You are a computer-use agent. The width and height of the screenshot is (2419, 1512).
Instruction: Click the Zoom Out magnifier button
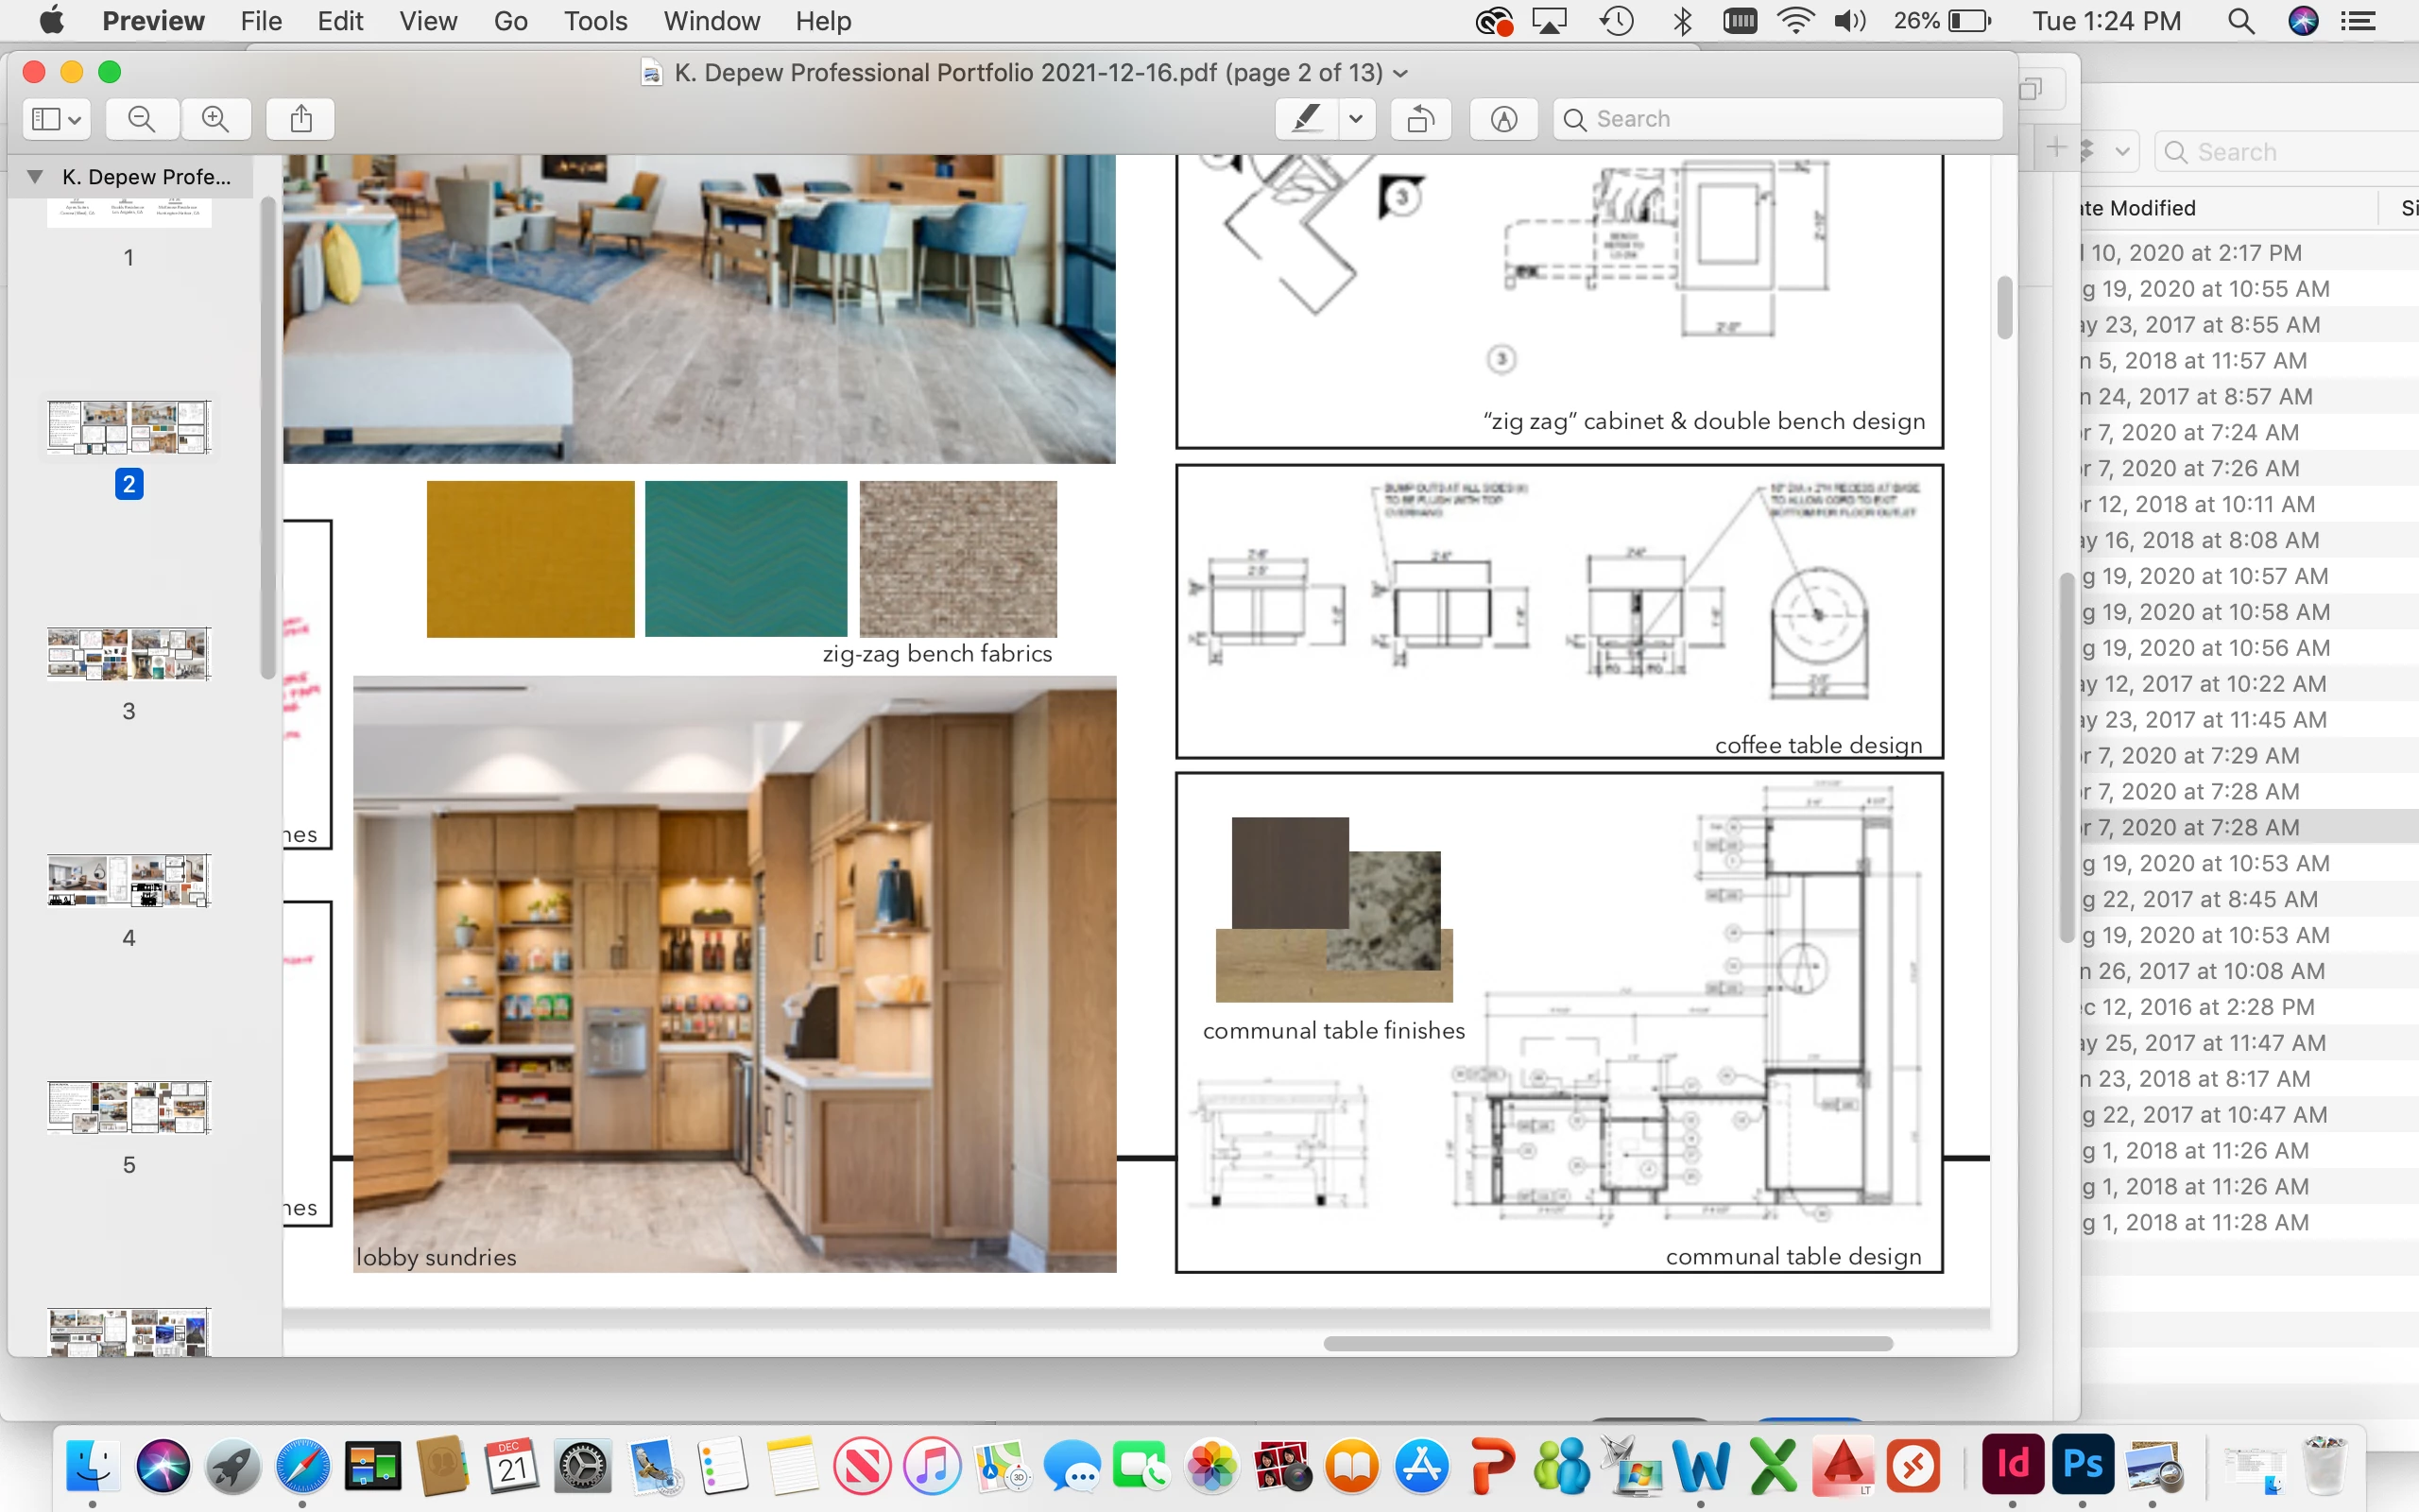[x=142, y=119]
